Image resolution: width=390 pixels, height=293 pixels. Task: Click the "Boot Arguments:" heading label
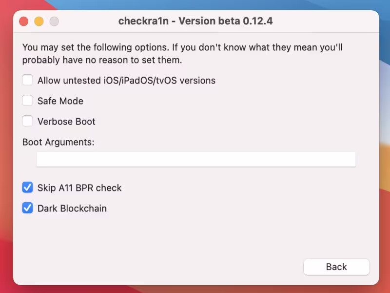58,142
